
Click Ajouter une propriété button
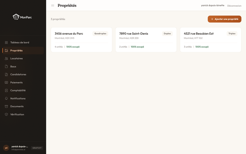[224, 19]
